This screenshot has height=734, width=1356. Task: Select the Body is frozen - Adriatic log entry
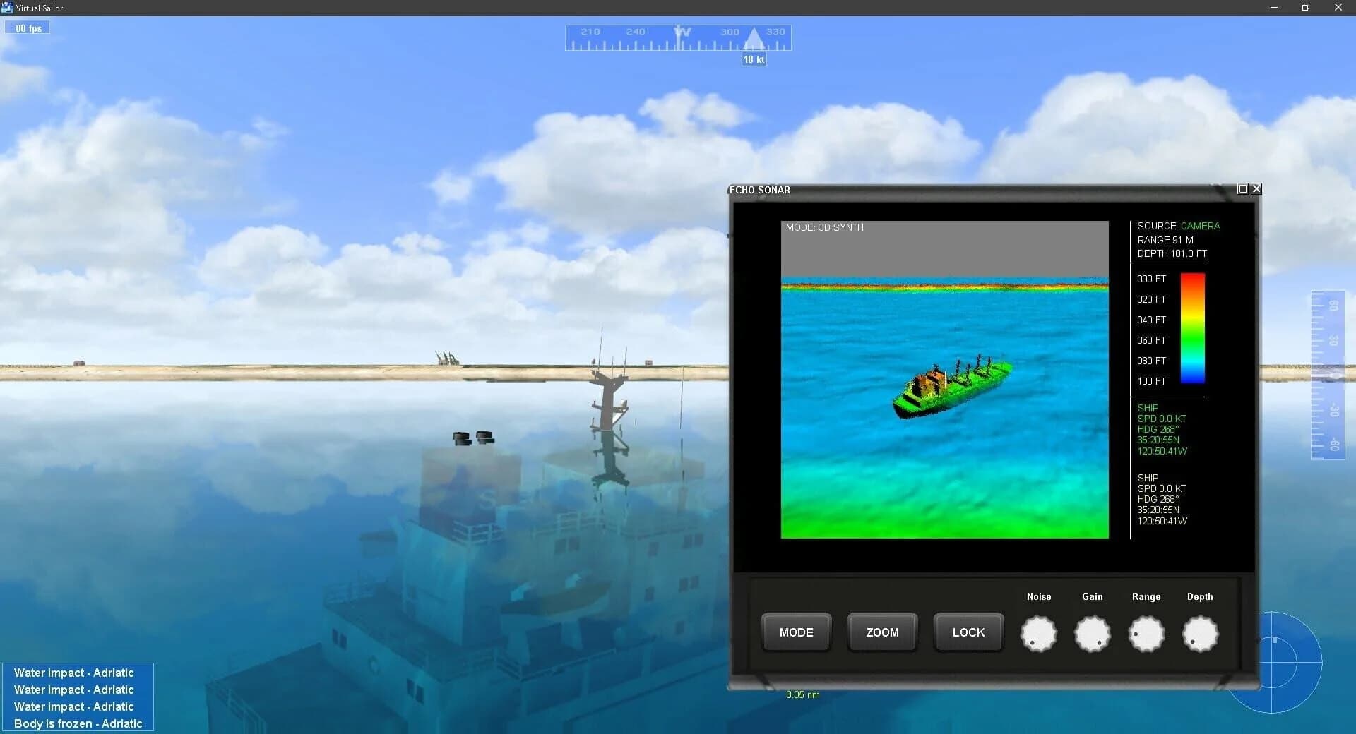pyautogui.click(x=78, y=723)
